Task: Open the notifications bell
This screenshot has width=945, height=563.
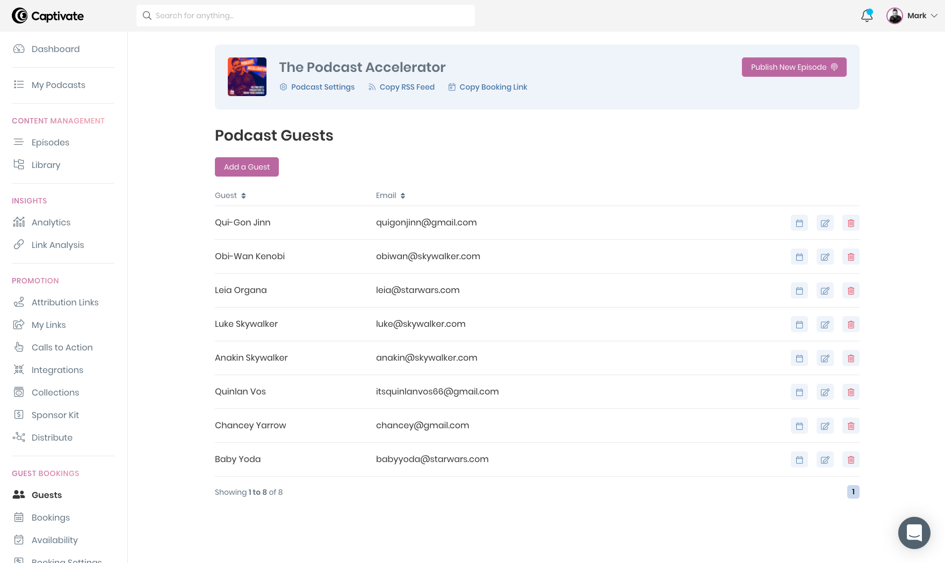Action: [x=867, y=16]
